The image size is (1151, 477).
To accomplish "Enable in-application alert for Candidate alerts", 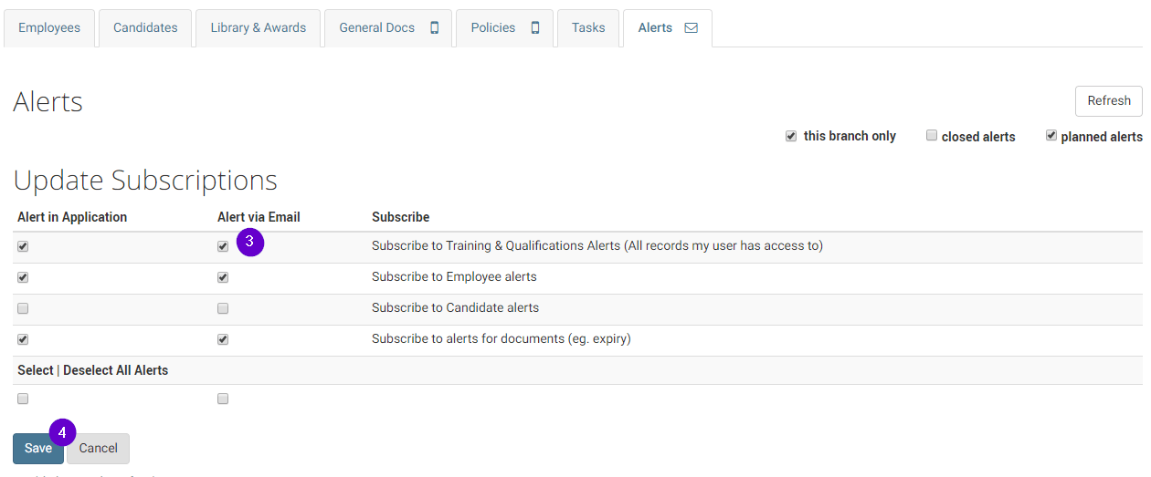I will pyautogui.click(x=23, y=308).
